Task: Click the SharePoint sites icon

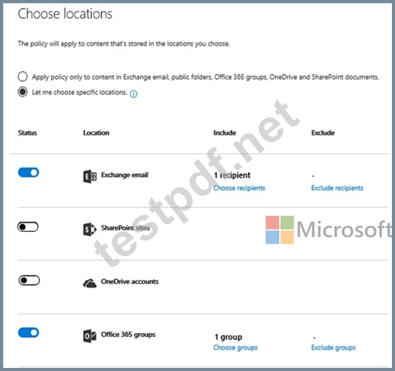Action: pyautogui.click(x=90, y=229)
